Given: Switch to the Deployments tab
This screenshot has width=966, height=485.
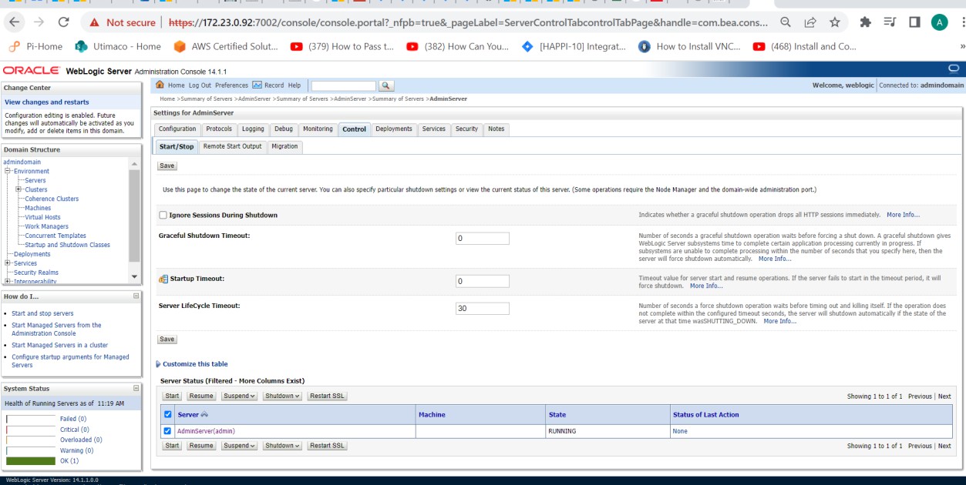Looking at the screenshot, I should [x=394, y=129].
